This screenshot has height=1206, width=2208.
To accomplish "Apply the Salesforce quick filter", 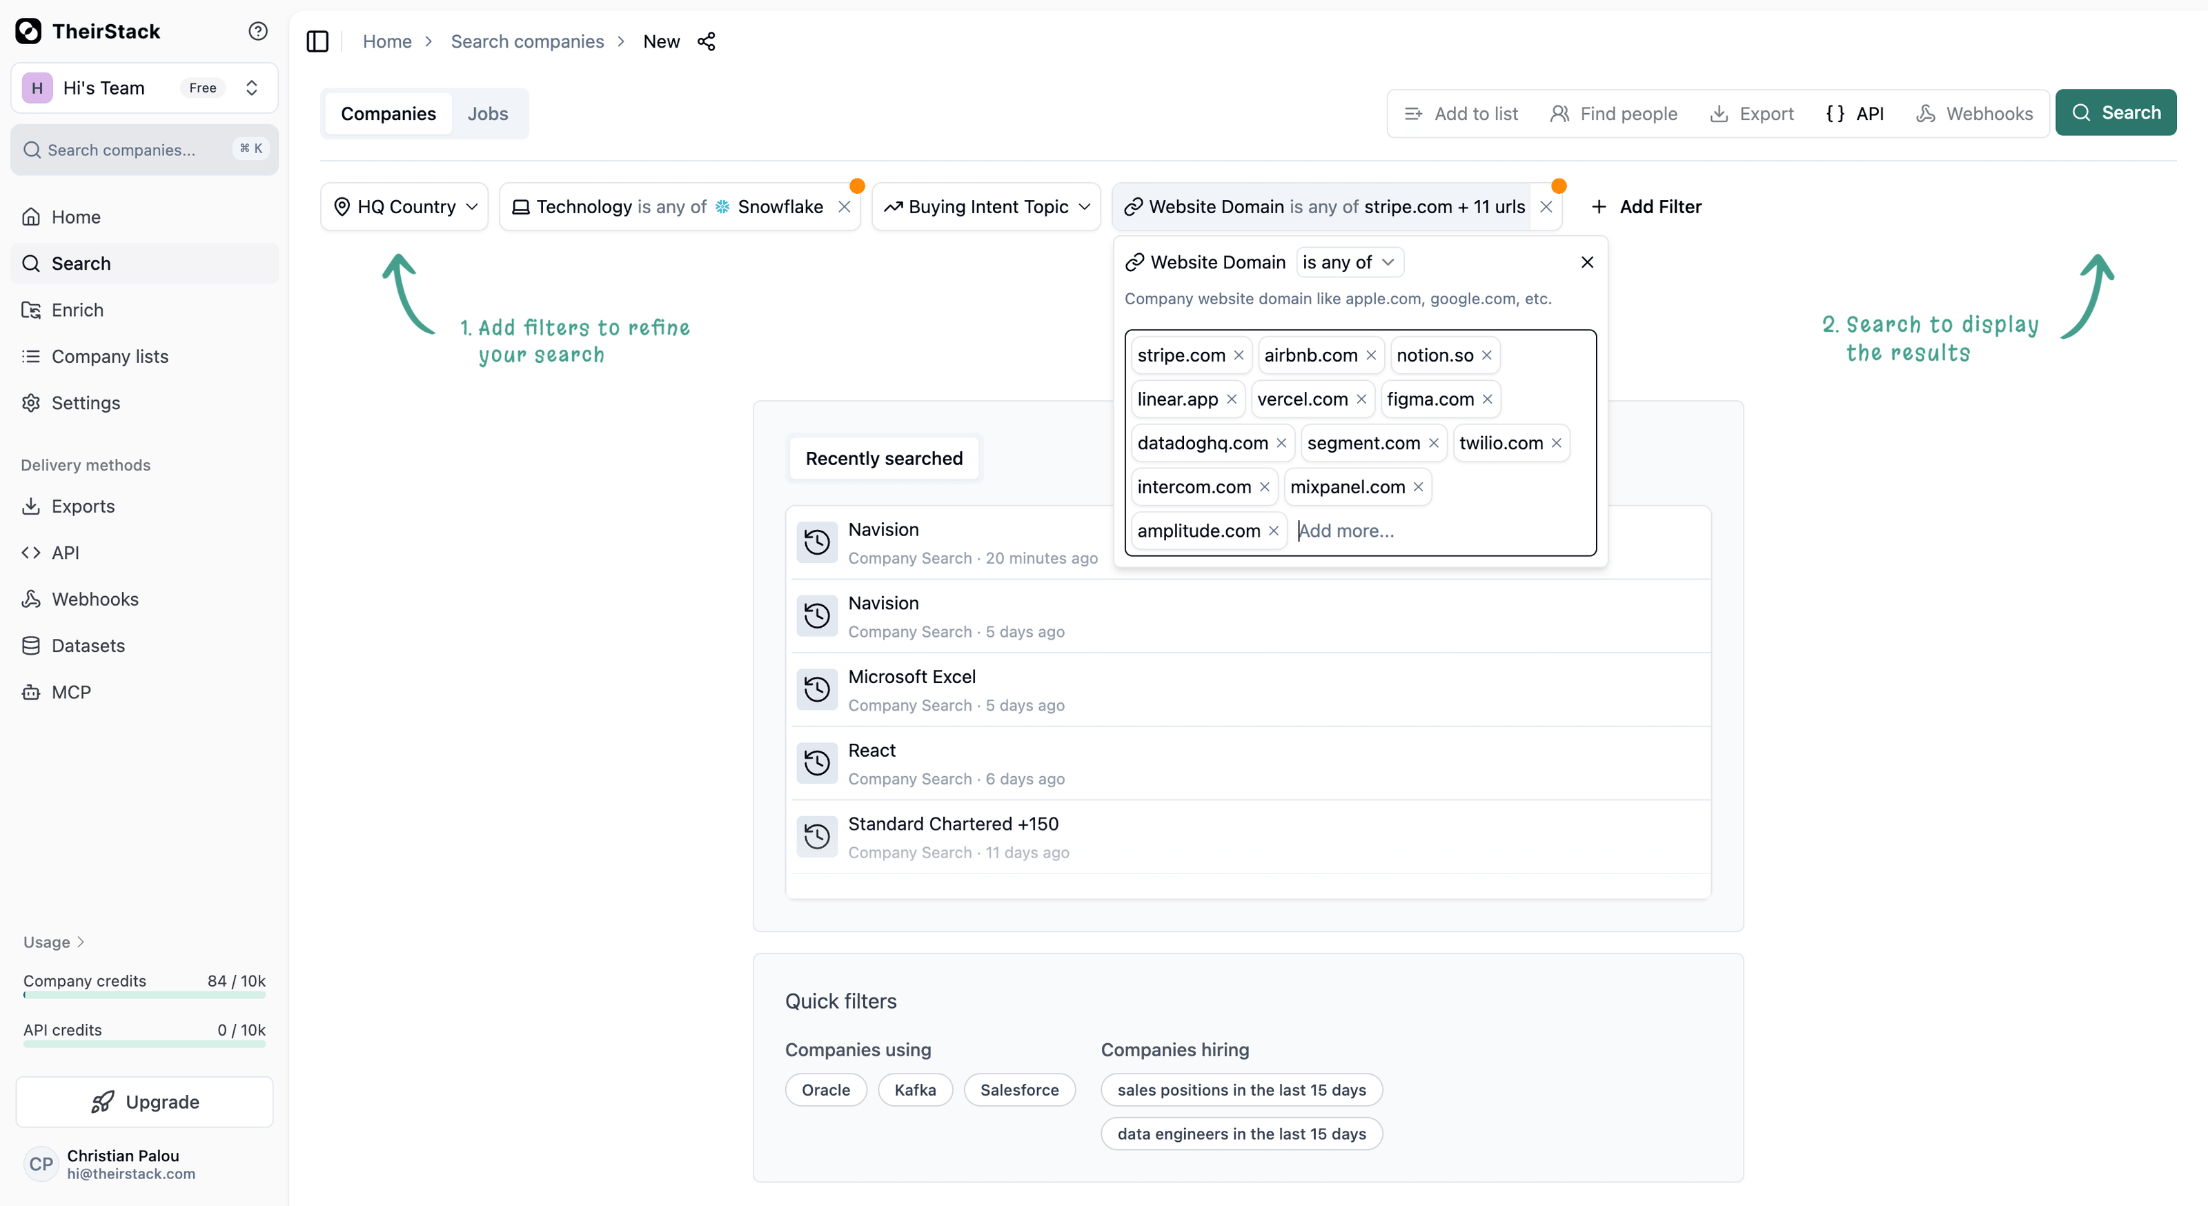I will pyautogui.click(x=1019, y=1090).
